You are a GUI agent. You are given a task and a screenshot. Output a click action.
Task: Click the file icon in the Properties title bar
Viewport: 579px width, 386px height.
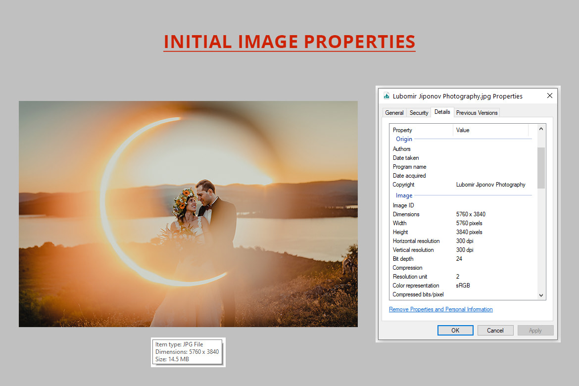pyautogui.click(x=386, y=96)
